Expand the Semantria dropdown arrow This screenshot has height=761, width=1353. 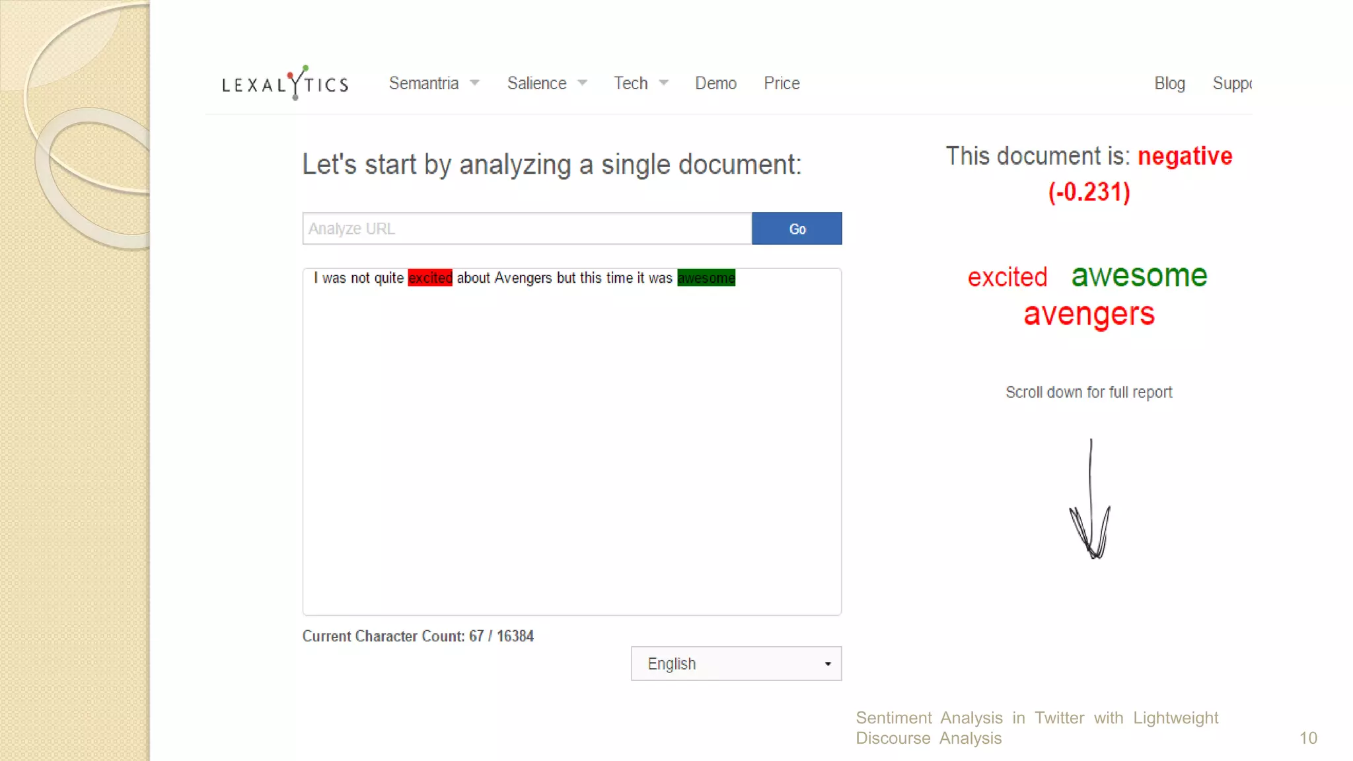(474, 83)
